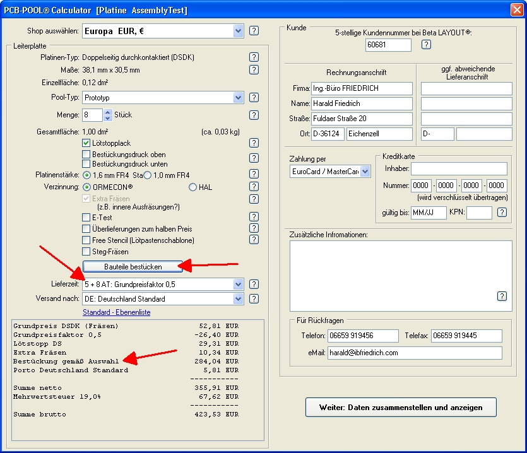Image resolution: width=527 pixels, height=453 pixels.
Task: Click help icon beside Pool-Typ dropdown
Action: 254,98
